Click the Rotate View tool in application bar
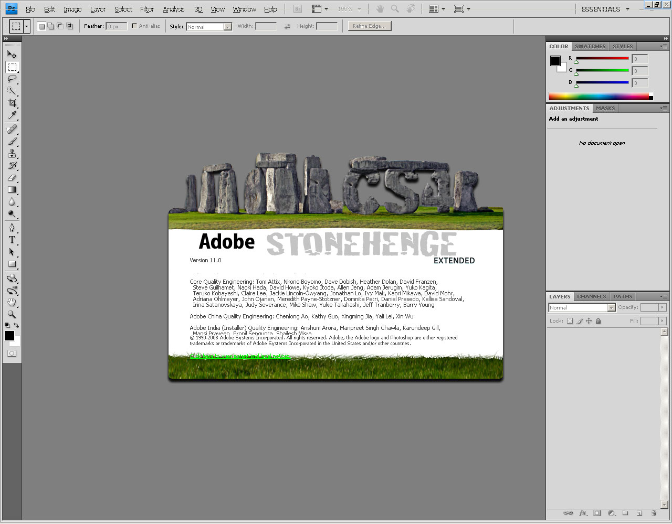 click(411, 9)
